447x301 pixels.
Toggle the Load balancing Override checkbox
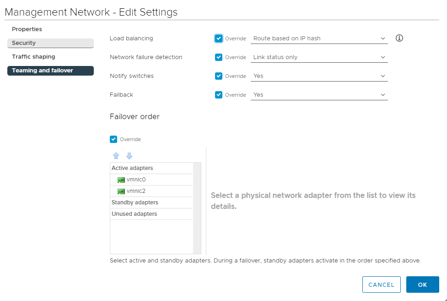pos(219,38)
